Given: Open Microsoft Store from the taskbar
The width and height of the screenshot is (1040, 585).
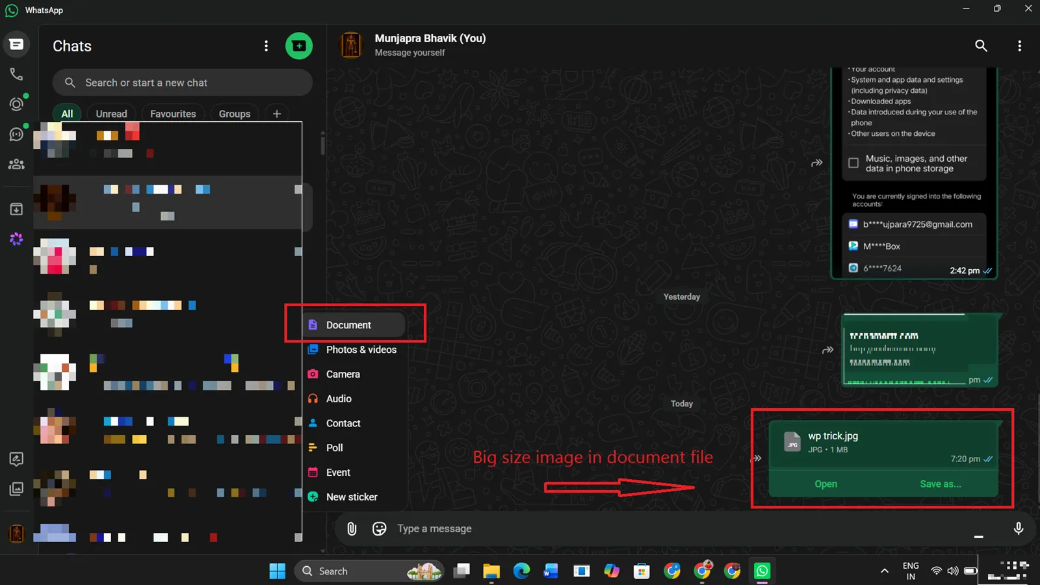Looking at the screenshot, I should coord(642,571).
